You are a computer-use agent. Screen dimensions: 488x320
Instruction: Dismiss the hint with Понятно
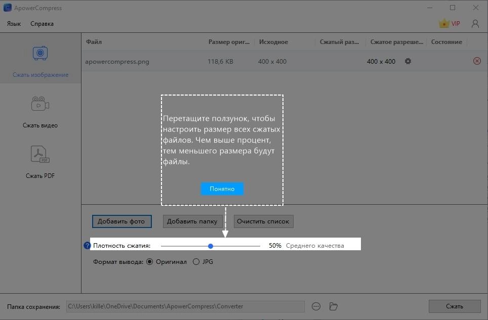click(222, 189)
